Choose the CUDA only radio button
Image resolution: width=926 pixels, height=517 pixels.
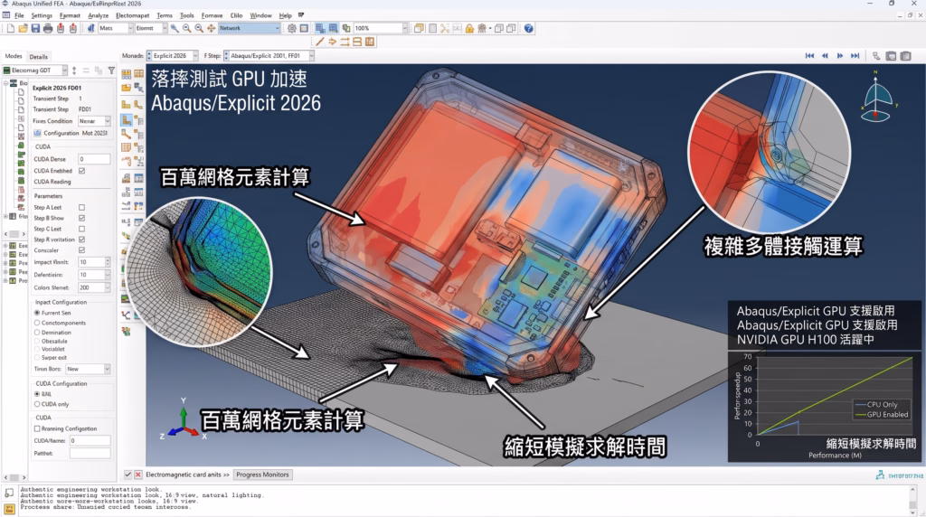[x=37, y=404]
